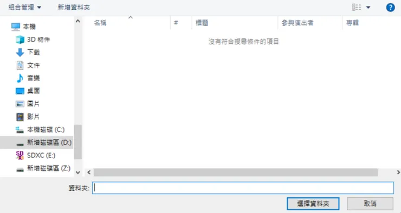
Task: Click the 本機 computer icon
Action: 16,26
